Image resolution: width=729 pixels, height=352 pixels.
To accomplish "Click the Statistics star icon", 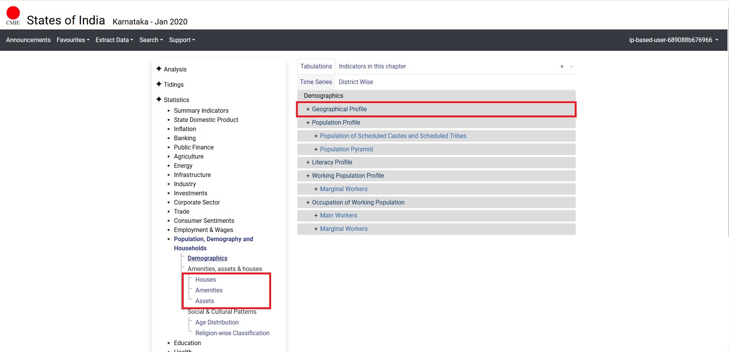I will 159,99.
